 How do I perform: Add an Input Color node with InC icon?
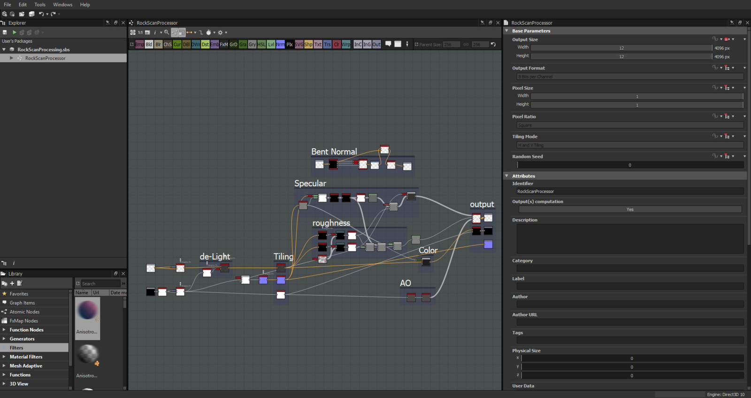click(358, 44)
